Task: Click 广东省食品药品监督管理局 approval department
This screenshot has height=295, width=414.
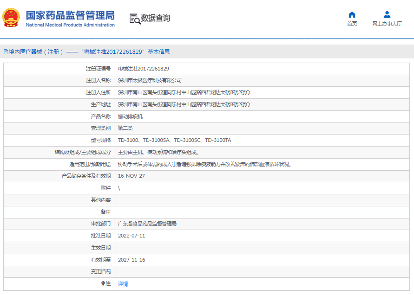Action: (147, 224)
